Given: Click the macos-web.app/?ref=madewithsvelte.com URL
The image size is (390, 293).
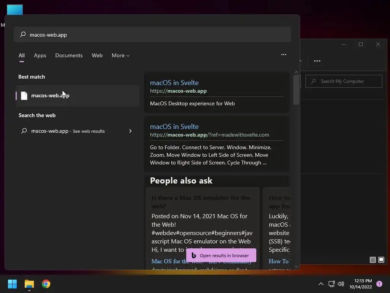Looking at the screenshot, I should [x=209, y=135].
